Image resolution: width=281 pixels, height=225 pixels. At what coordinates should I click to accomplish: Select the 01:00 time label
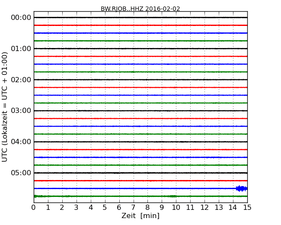pos(21,48)
